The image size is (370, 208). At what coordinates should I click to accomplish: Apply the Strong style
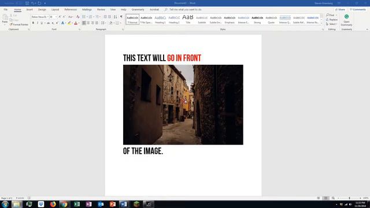coord(257,19)
